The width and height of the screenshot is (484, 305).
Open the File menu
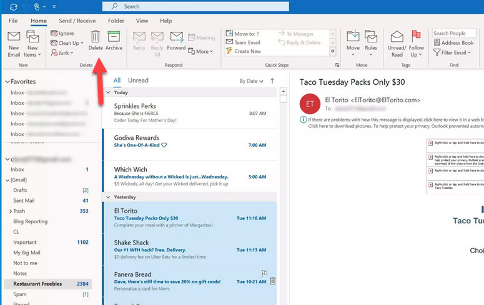pos(13,21)
